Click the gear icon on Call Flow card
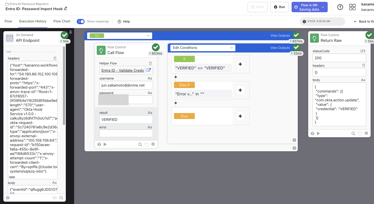 (153, 144)
